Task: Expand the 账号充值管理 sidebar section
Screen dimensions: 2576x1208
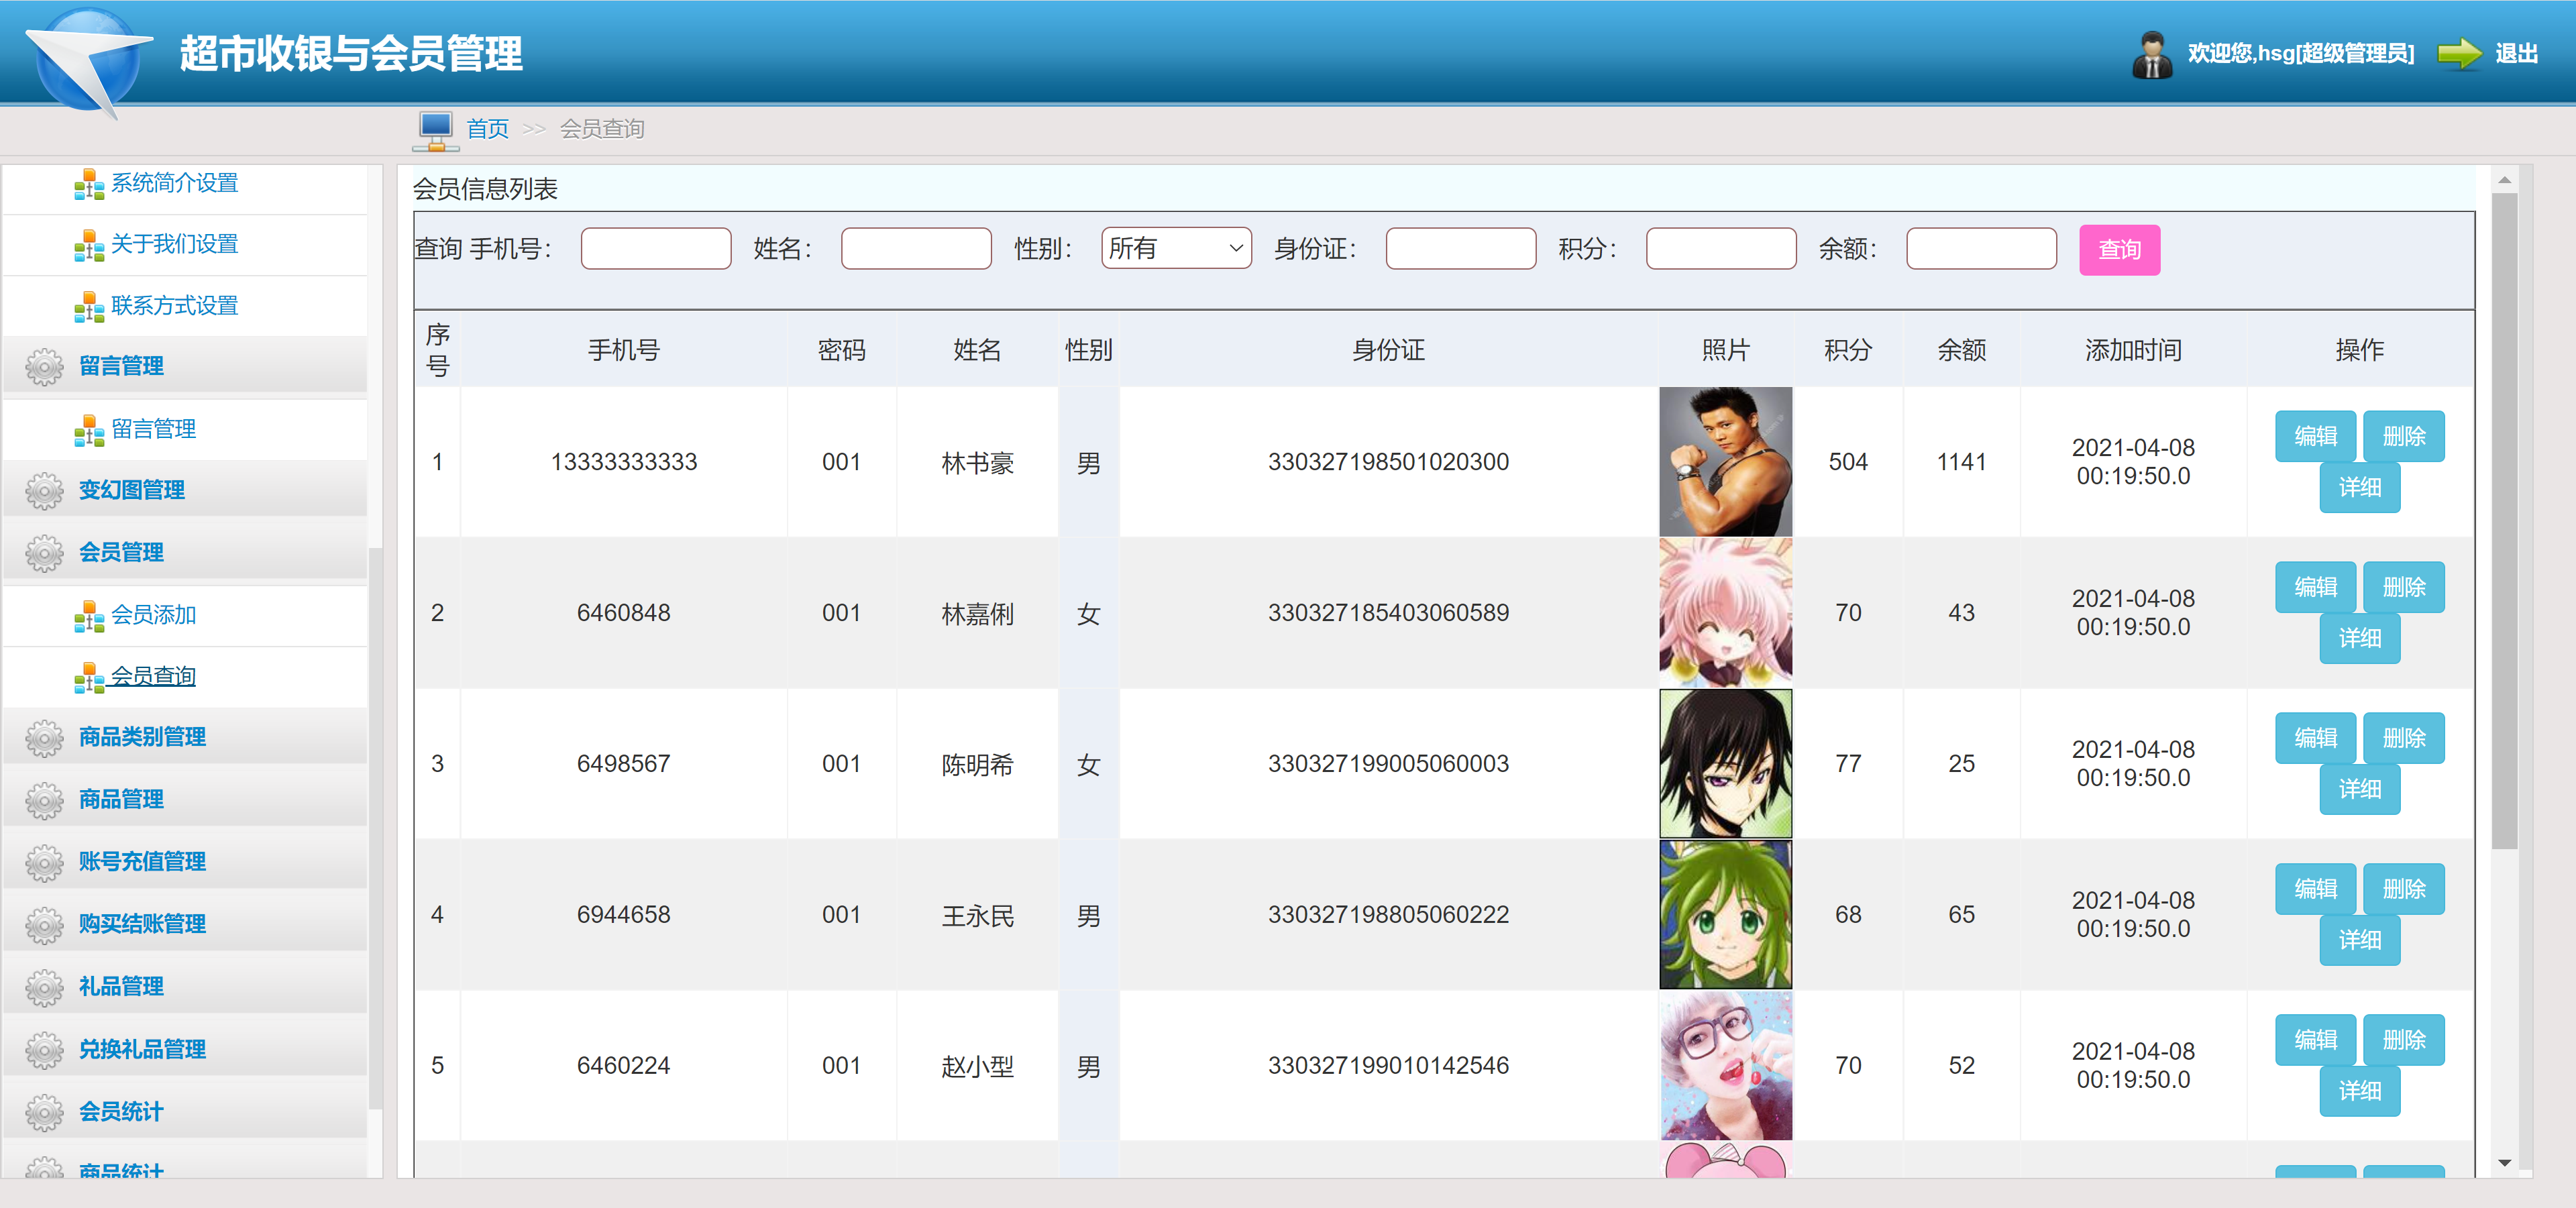Action: 142,862
